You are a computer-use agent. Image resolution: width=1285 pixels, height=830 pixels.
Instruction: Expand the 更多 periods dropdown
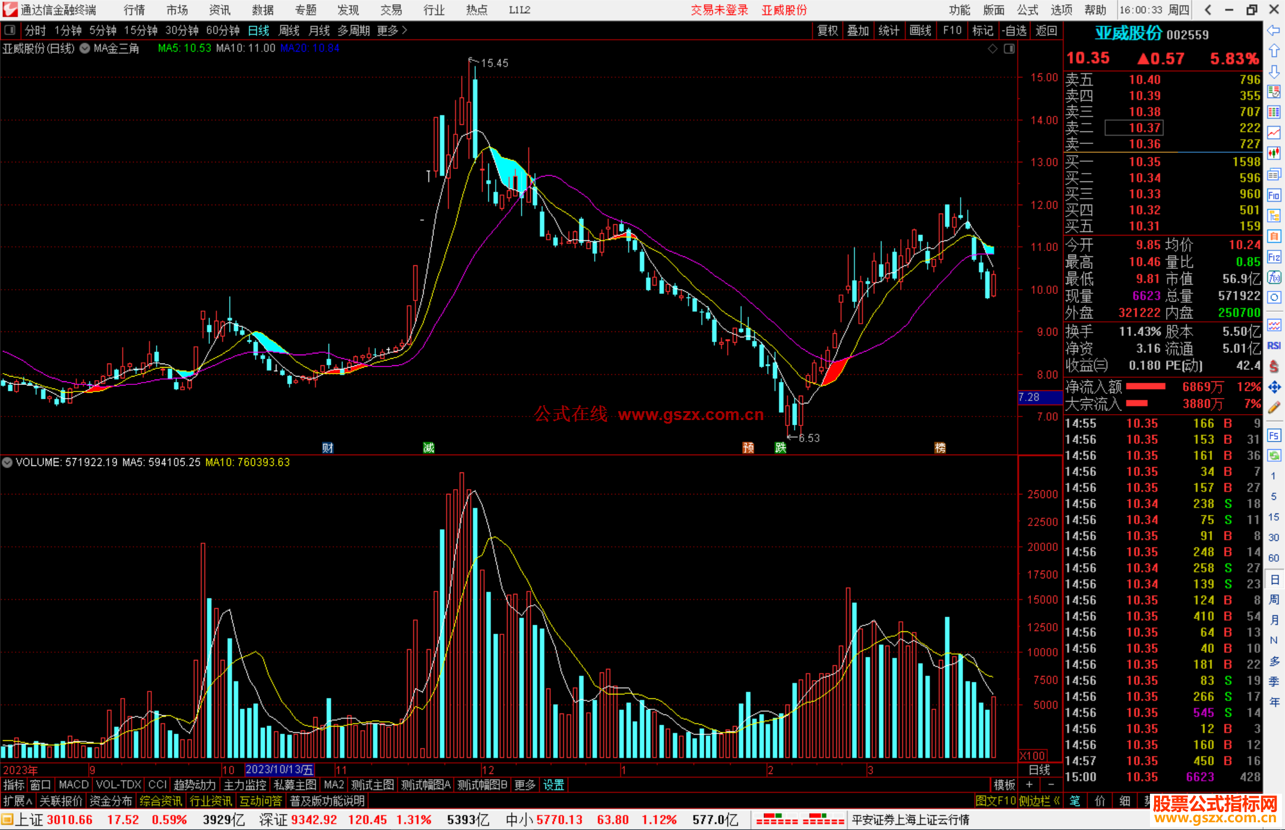click(x=392, y=30)
